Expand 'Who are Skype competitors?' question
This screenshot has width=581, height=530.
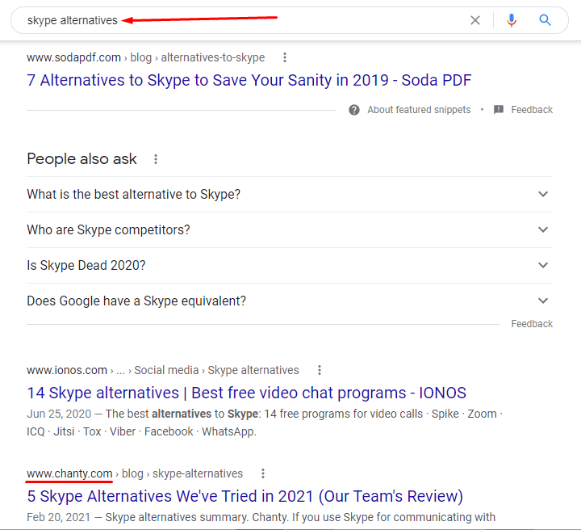[x=290, y=230]
